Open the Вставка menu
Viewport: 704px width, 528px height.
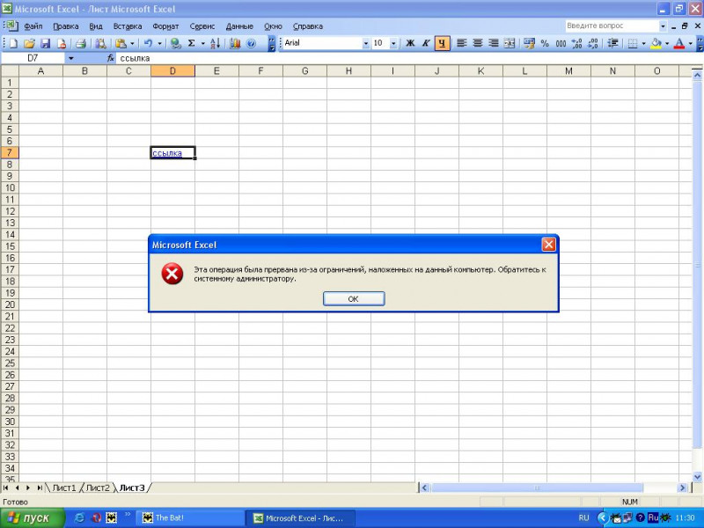pos(128,26)
